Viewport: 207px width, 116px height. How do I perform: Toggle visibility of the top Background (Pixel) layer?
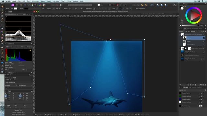point(204,52)
